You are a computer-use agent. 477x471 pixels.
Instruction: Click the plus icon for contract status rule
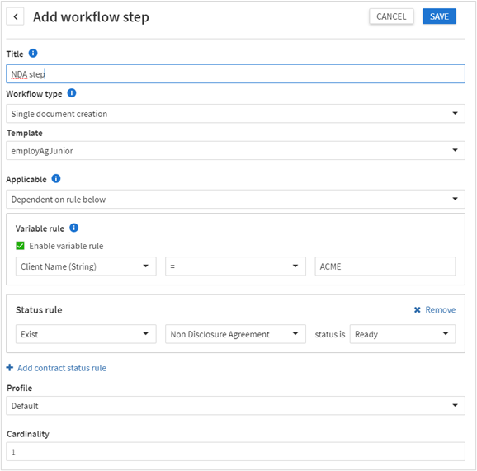[x=10, y=368]
